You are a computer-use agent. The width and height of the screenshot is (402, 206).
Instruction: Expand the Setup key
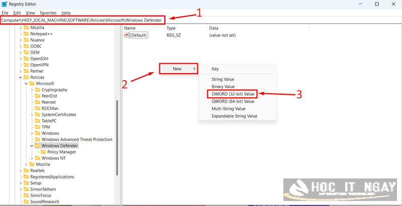(21, 183)
